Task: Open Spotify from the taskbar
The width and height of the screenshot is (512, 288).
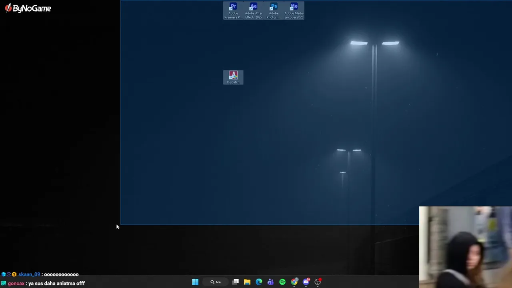Action: coord(282,282)
